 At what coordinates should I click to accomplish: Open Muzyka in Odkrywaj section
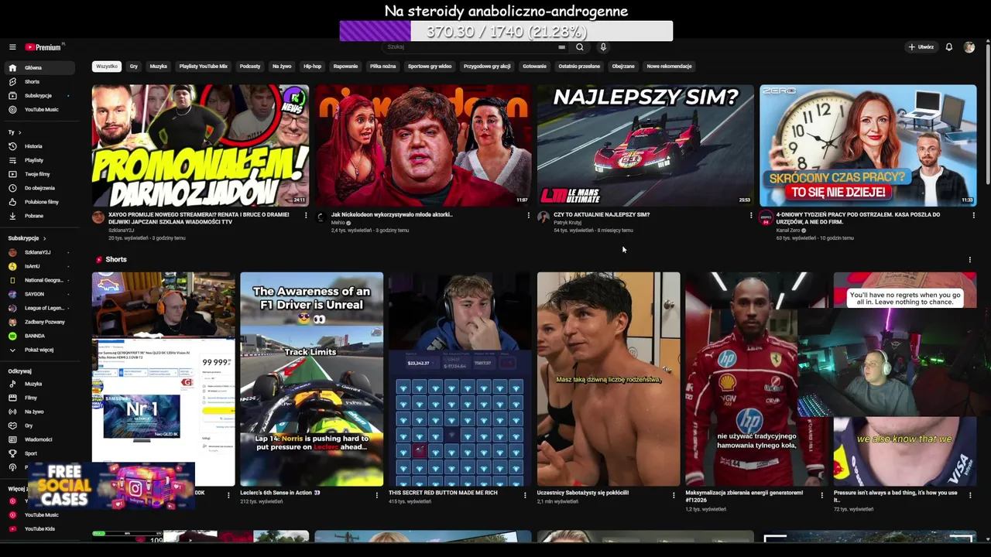coord(41,384)
